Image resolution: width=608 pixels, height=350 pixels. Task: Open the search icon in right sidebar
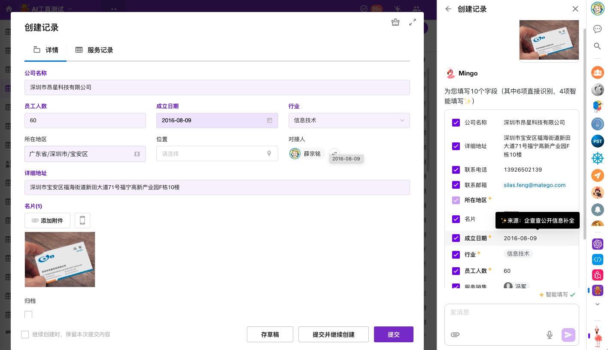[597, 46]
